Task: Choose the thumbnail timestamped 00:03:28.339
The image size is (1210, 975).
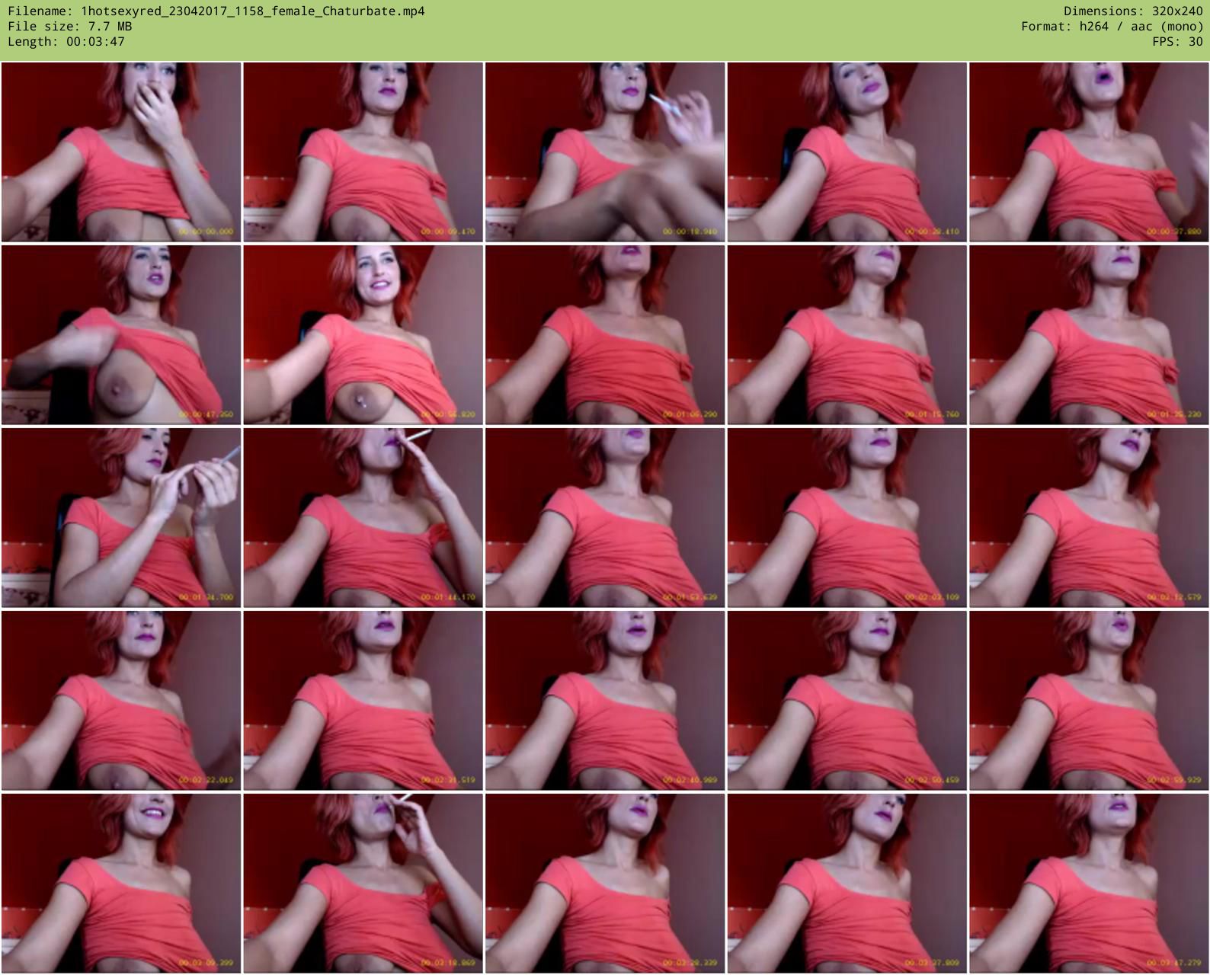Action: coord(605,884)
